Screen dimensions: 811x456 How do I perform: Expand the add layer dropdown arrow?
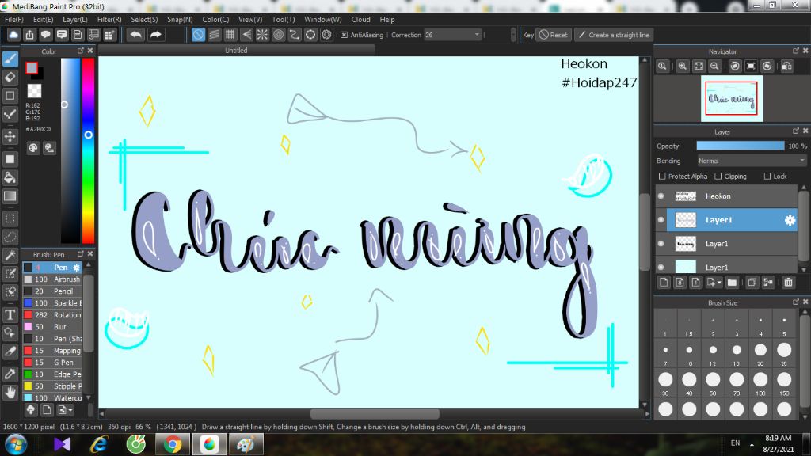pos(719,283)
